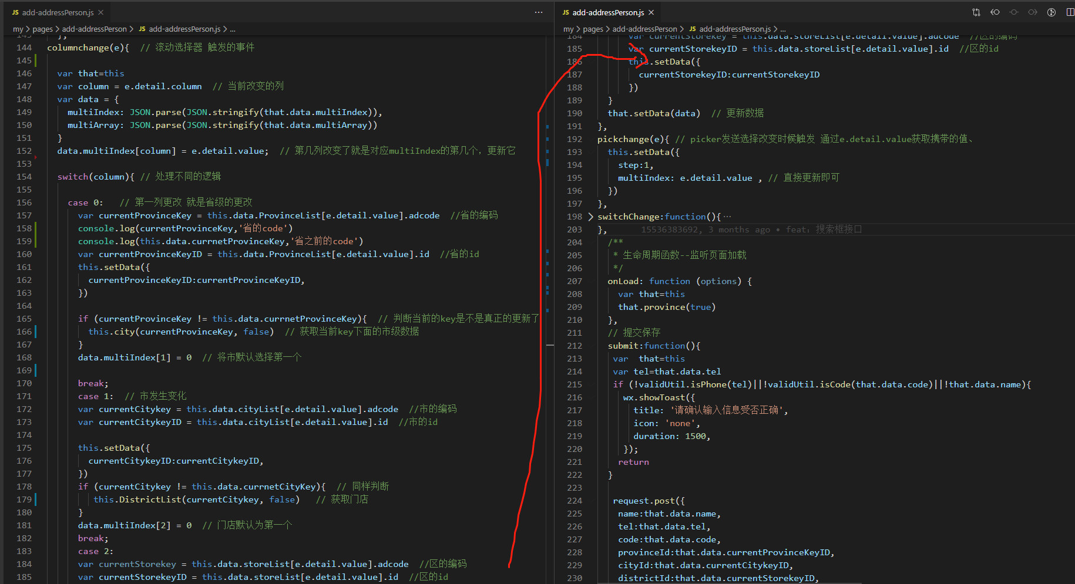Click 'columnchange(e){' on line 144
The height and width of the screenshot is (584, 1075).
pyautogui.click(x=88, y=48)
